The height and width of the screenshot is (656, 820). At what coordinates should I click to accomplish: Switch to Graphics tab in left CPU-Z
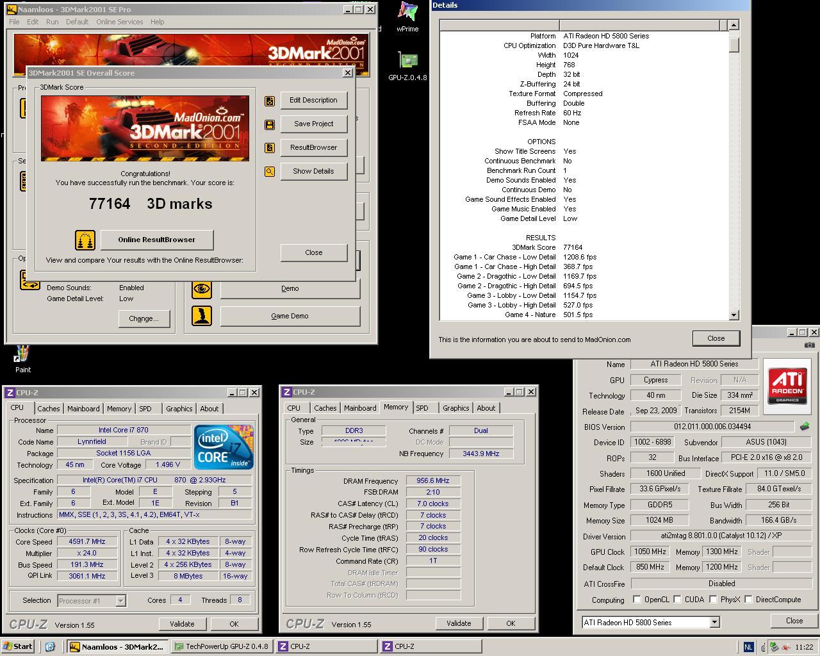tap(179, 409)
